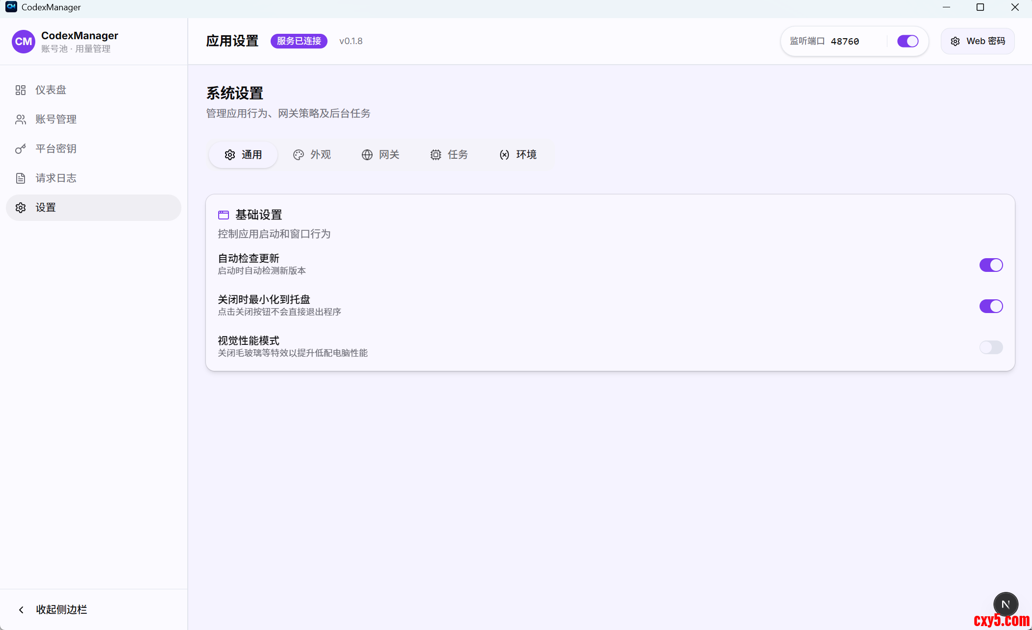Toggle the listening port service switch
Viewport: 1032px width, 630px height.
click(x=907, y=41)
